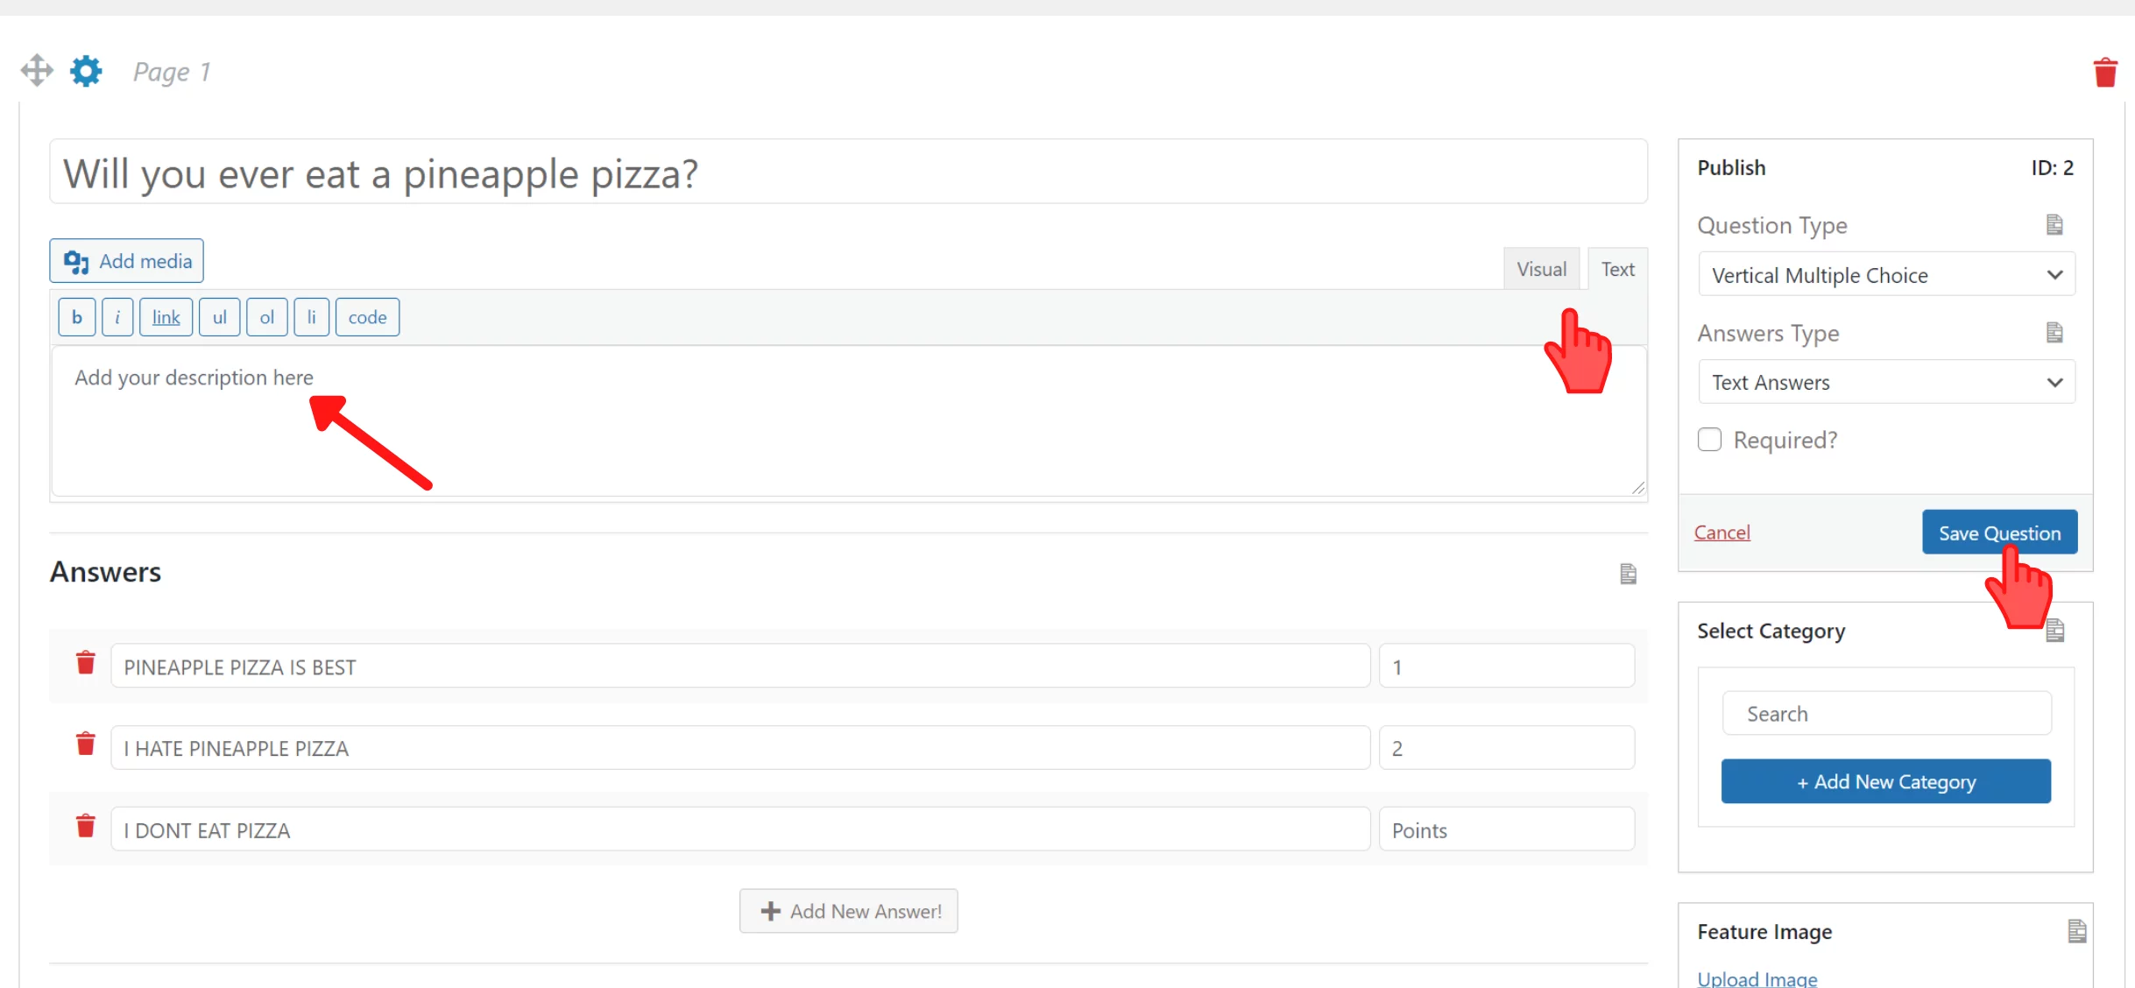This screenshot has height=988, width=2135.
Task: Switch to the Visual editor tab
Action: point(1541,269)
